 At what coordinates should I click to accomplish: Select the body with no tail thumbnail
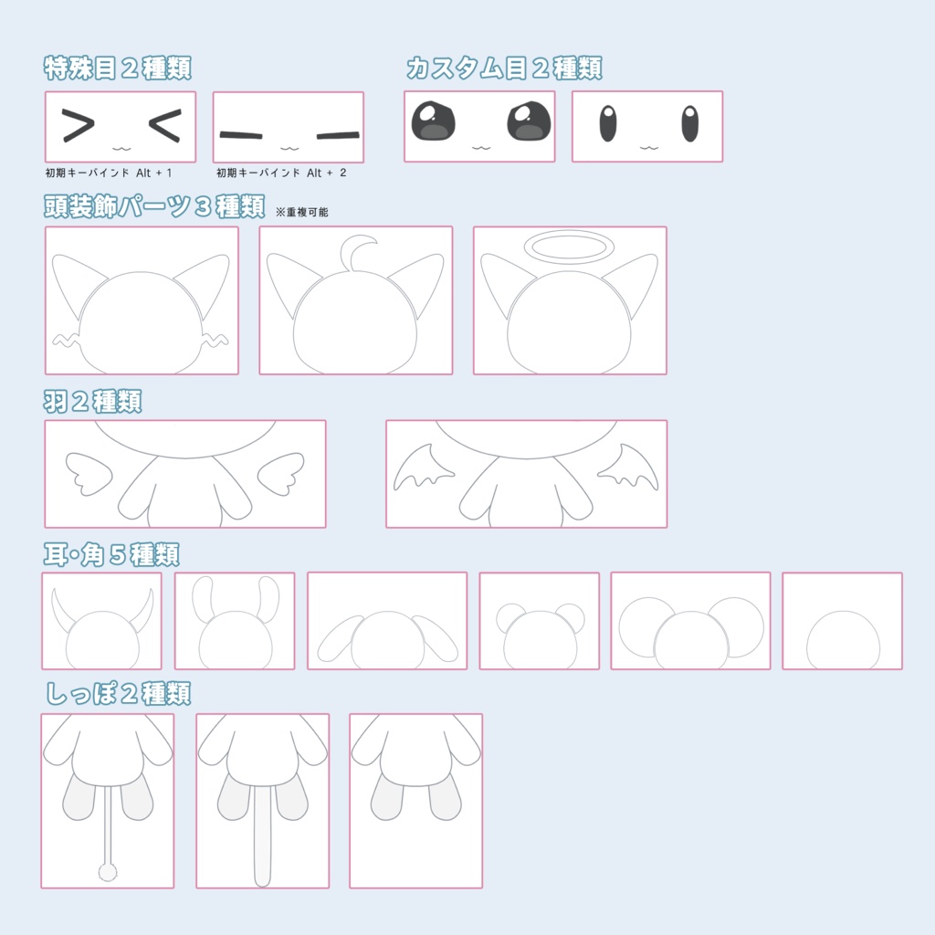pos(416,801)
